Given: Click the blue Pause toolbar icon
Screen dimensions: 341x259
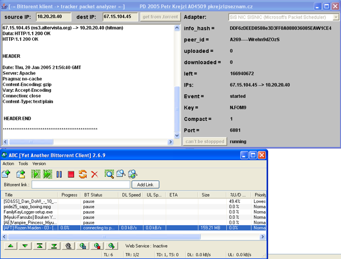Looking at the screenshot, I should click(x=59, y=174).
